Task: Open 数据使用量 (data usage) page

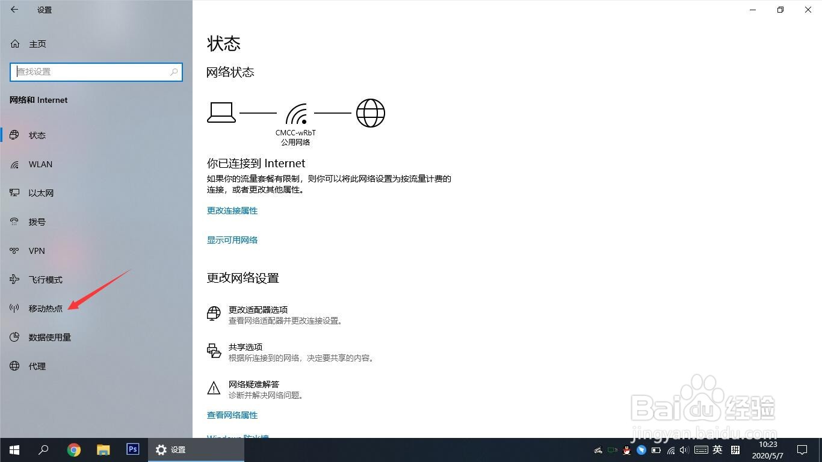Action: (x=49, y=337)
